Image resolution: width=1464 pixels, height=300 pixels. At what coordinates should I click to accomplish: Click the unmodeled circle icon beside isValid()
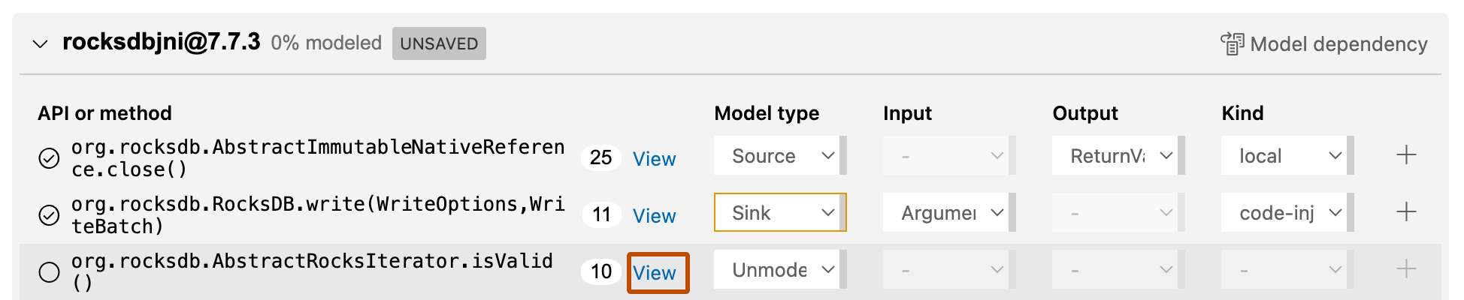[49, 271]
